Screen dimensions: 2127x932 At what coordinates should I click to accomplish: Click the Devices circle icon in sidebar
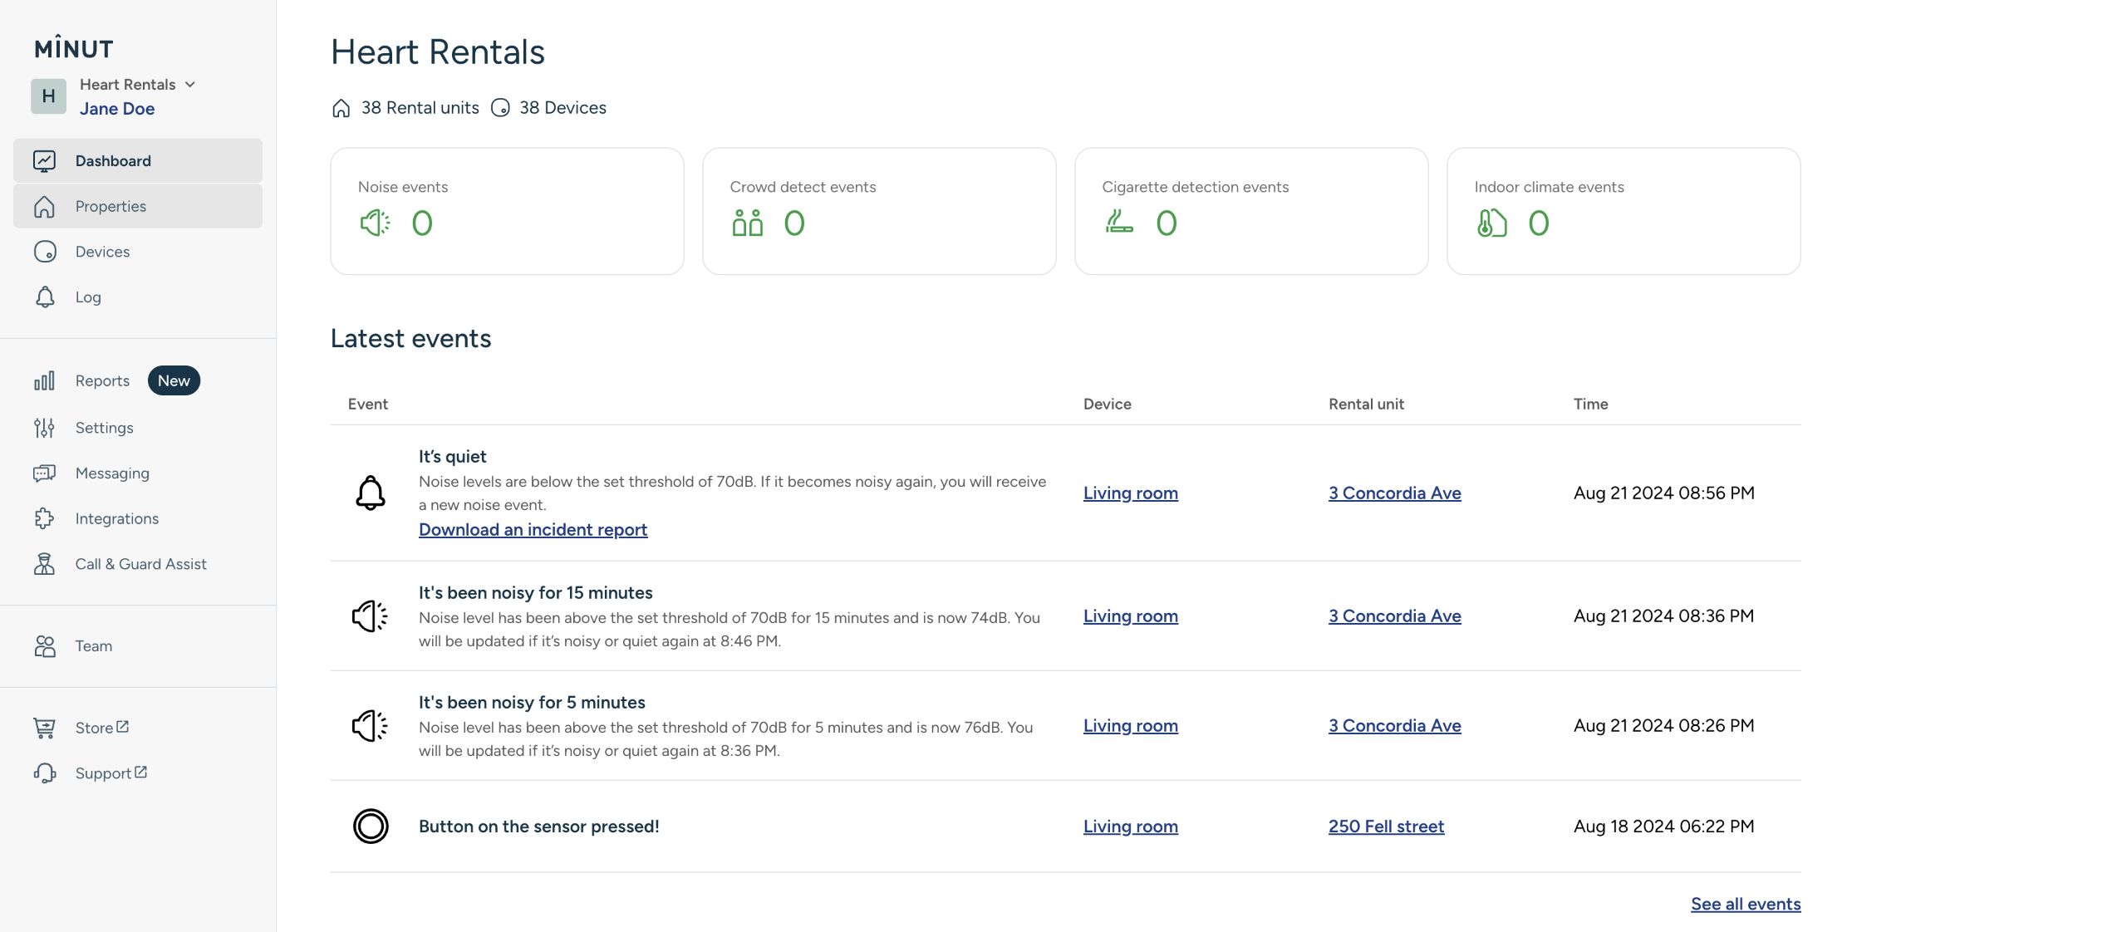(x=45, y=252)
